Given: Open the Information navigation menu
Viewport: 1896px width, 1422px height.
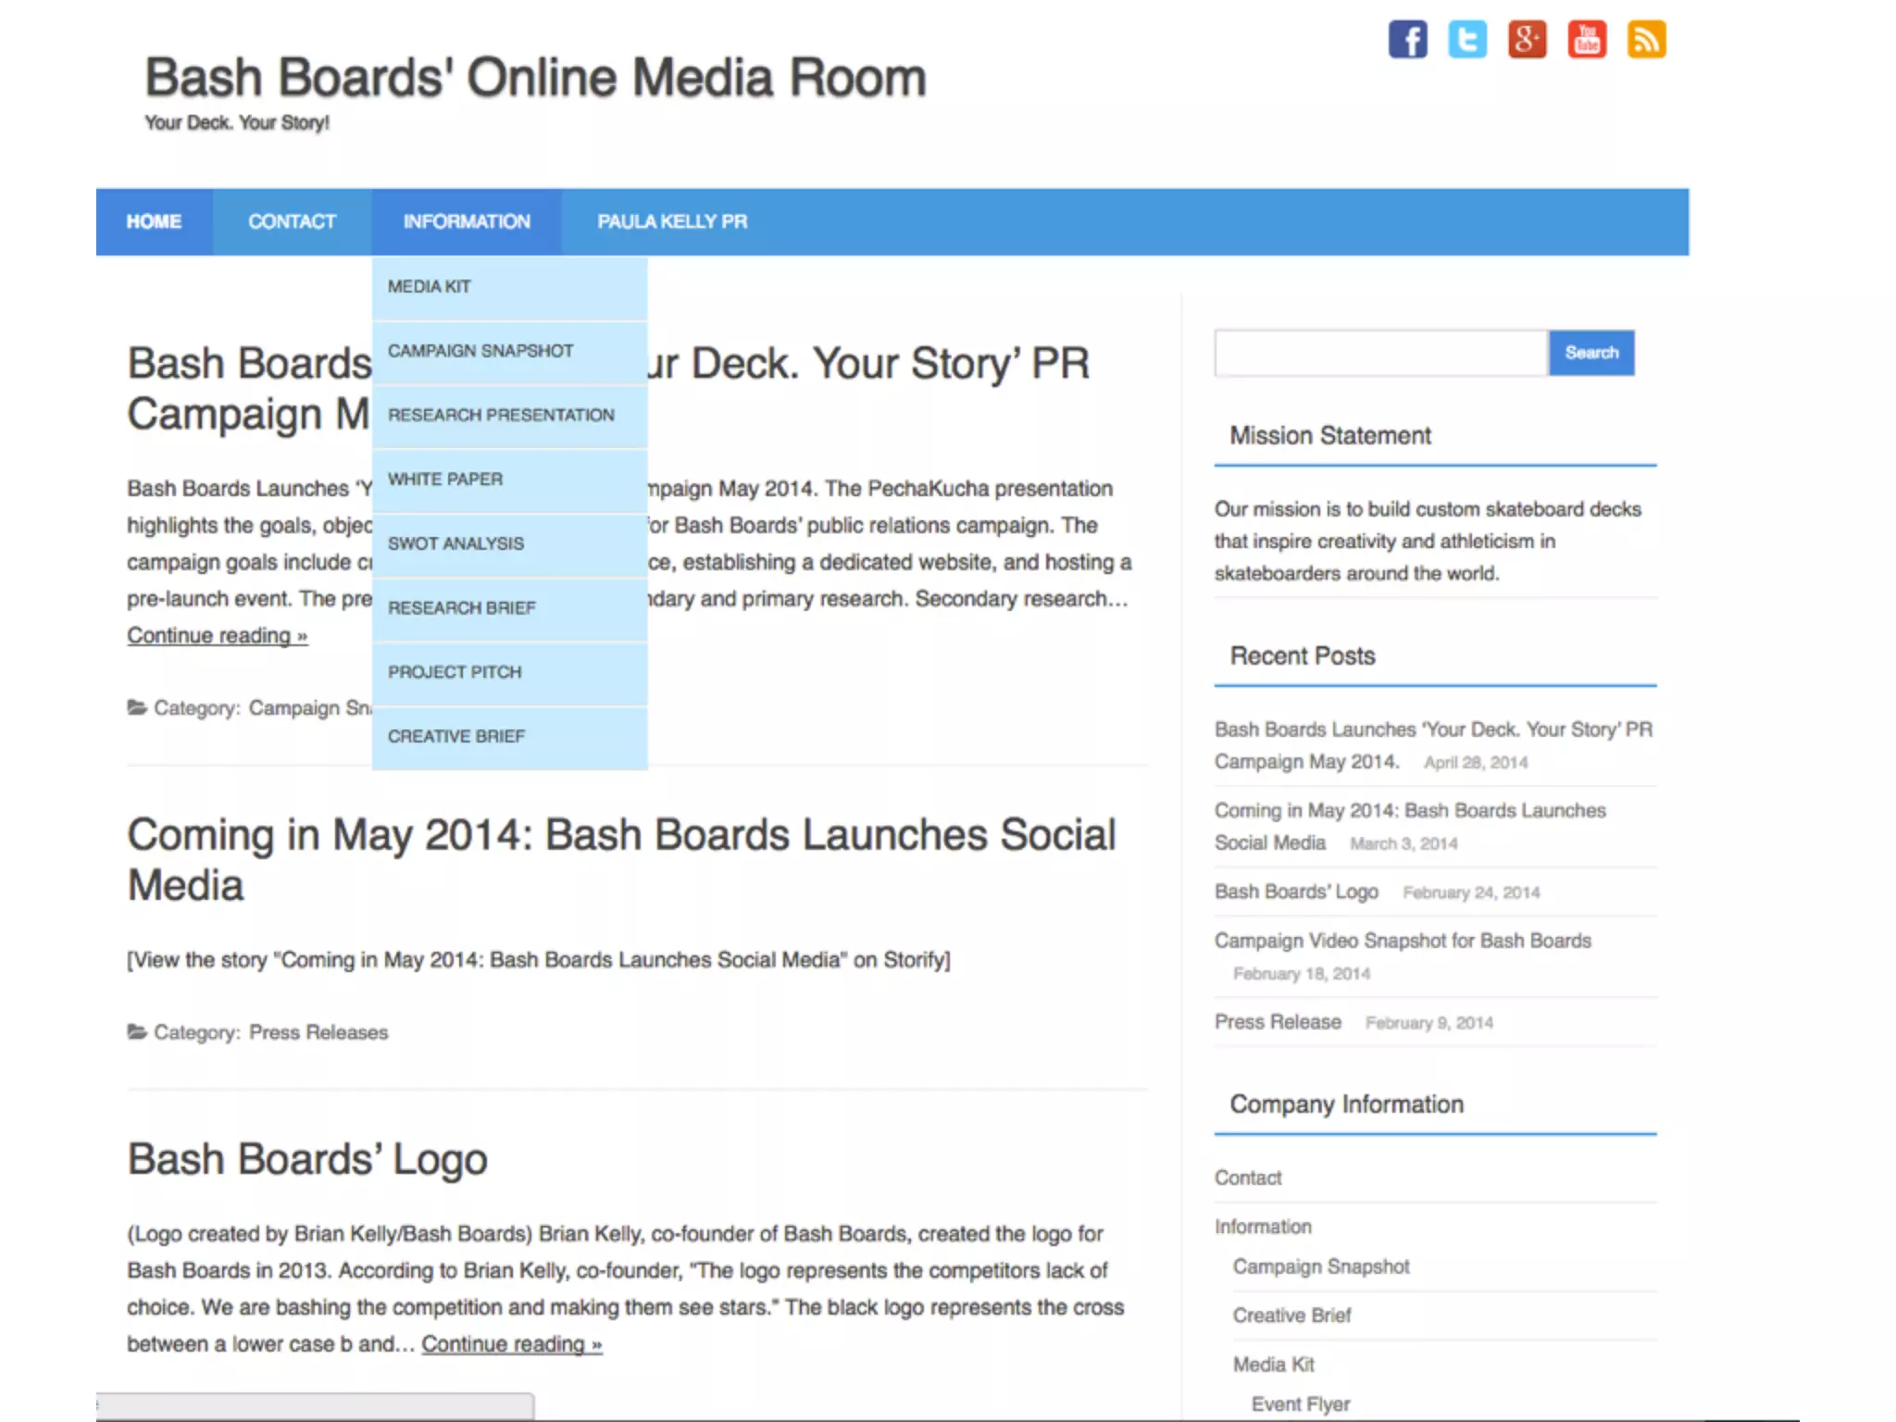Looking at the screenshot, I should point(467,222).
